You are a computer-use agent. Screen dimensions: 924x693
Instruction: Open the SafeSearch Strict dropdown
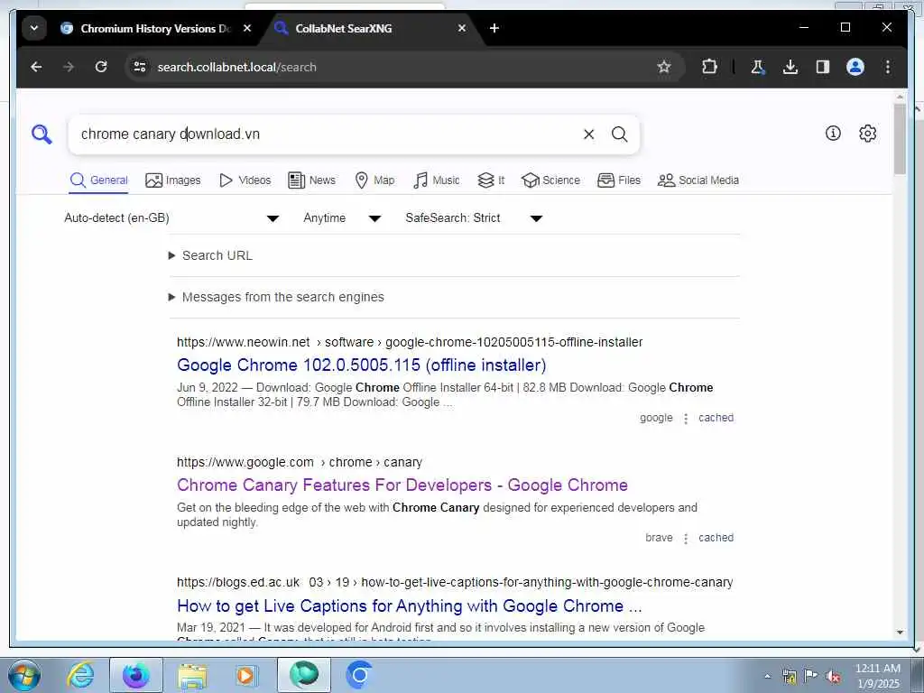[x=474, y=218]
